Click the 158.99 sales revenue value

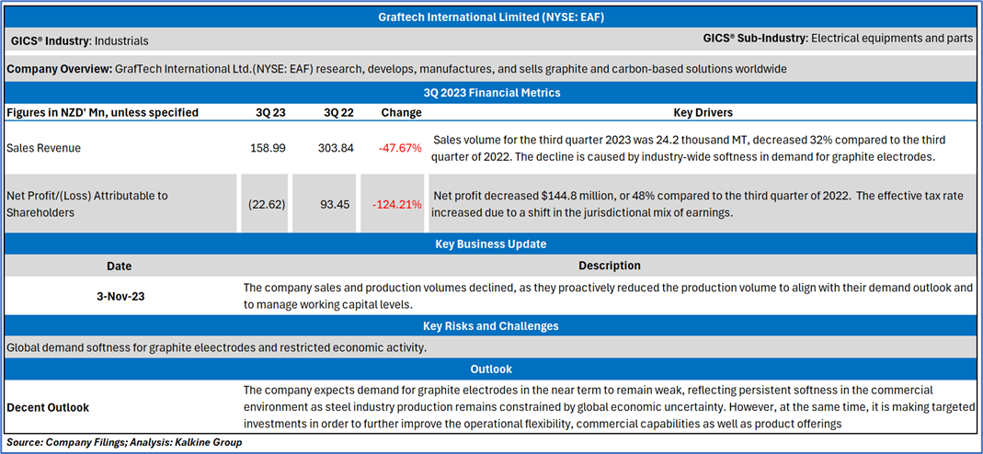[x=268, y=147]
